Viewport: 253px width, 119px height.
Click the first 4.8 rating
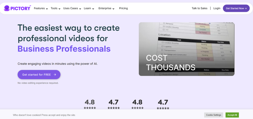pos(90,102)
